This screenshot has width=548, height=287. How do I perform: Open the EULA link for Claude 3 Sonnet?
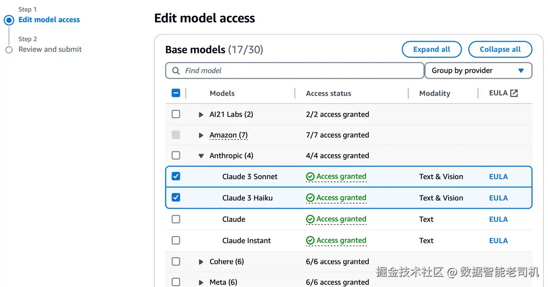[x=498, y=177]
